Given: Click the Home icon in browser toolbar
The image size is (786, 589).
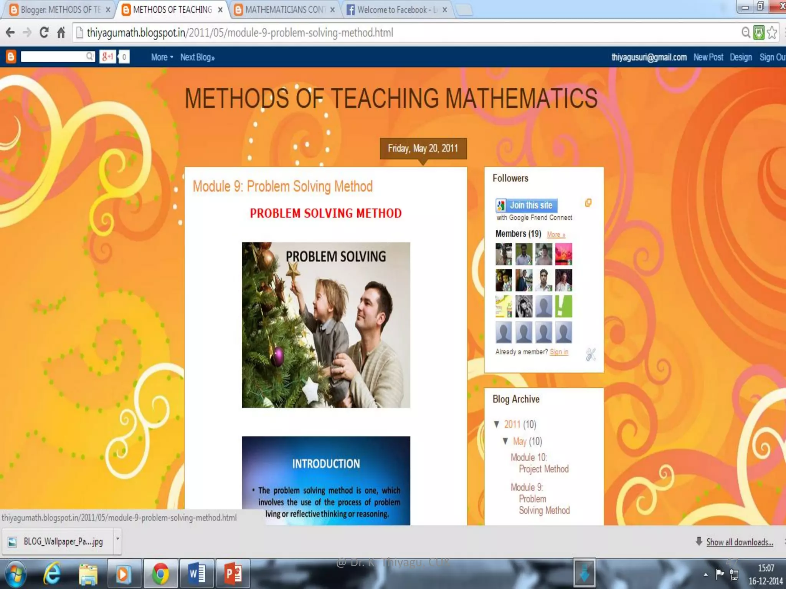Looking at the screenshot, I should [x=61, y=33].
